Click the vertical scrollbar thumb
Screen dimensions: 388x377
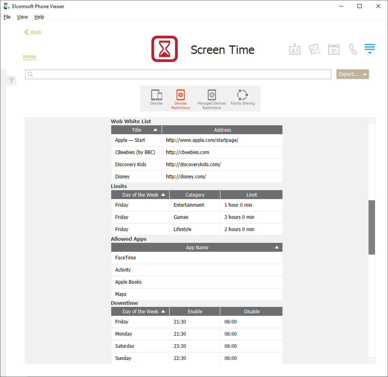(x=371, y=227)
